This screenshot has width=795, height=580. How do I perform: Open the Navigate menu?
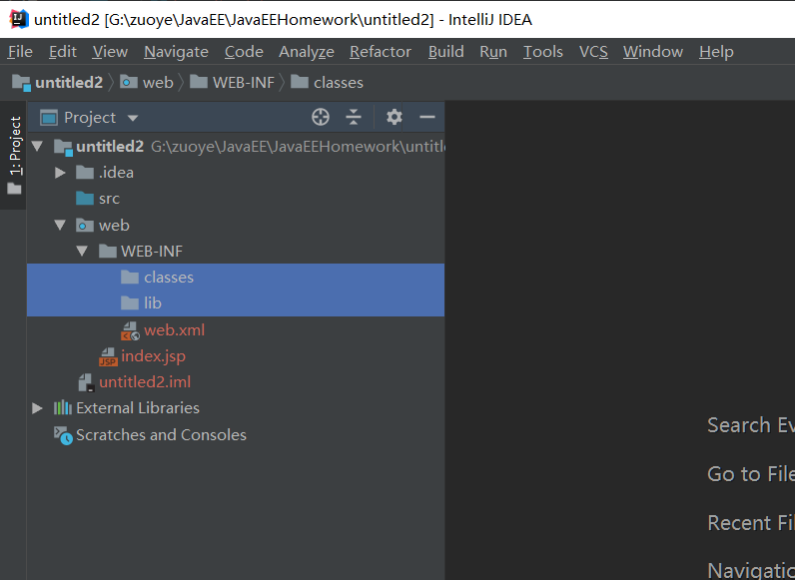[176, 52]
